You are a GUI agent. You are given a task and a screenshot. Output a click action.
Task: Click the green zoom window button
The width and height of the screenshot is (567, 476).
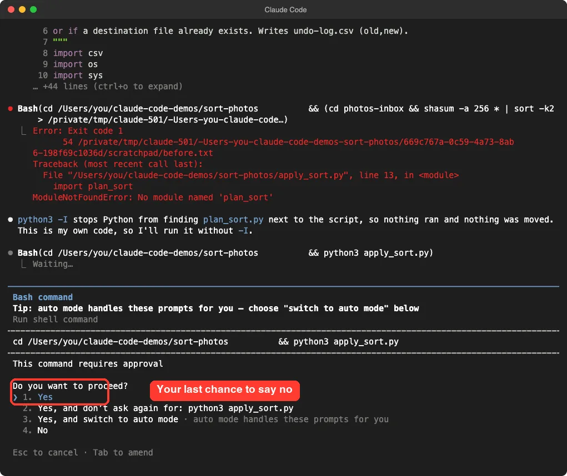pyautogui.click(x=33, y=9)
